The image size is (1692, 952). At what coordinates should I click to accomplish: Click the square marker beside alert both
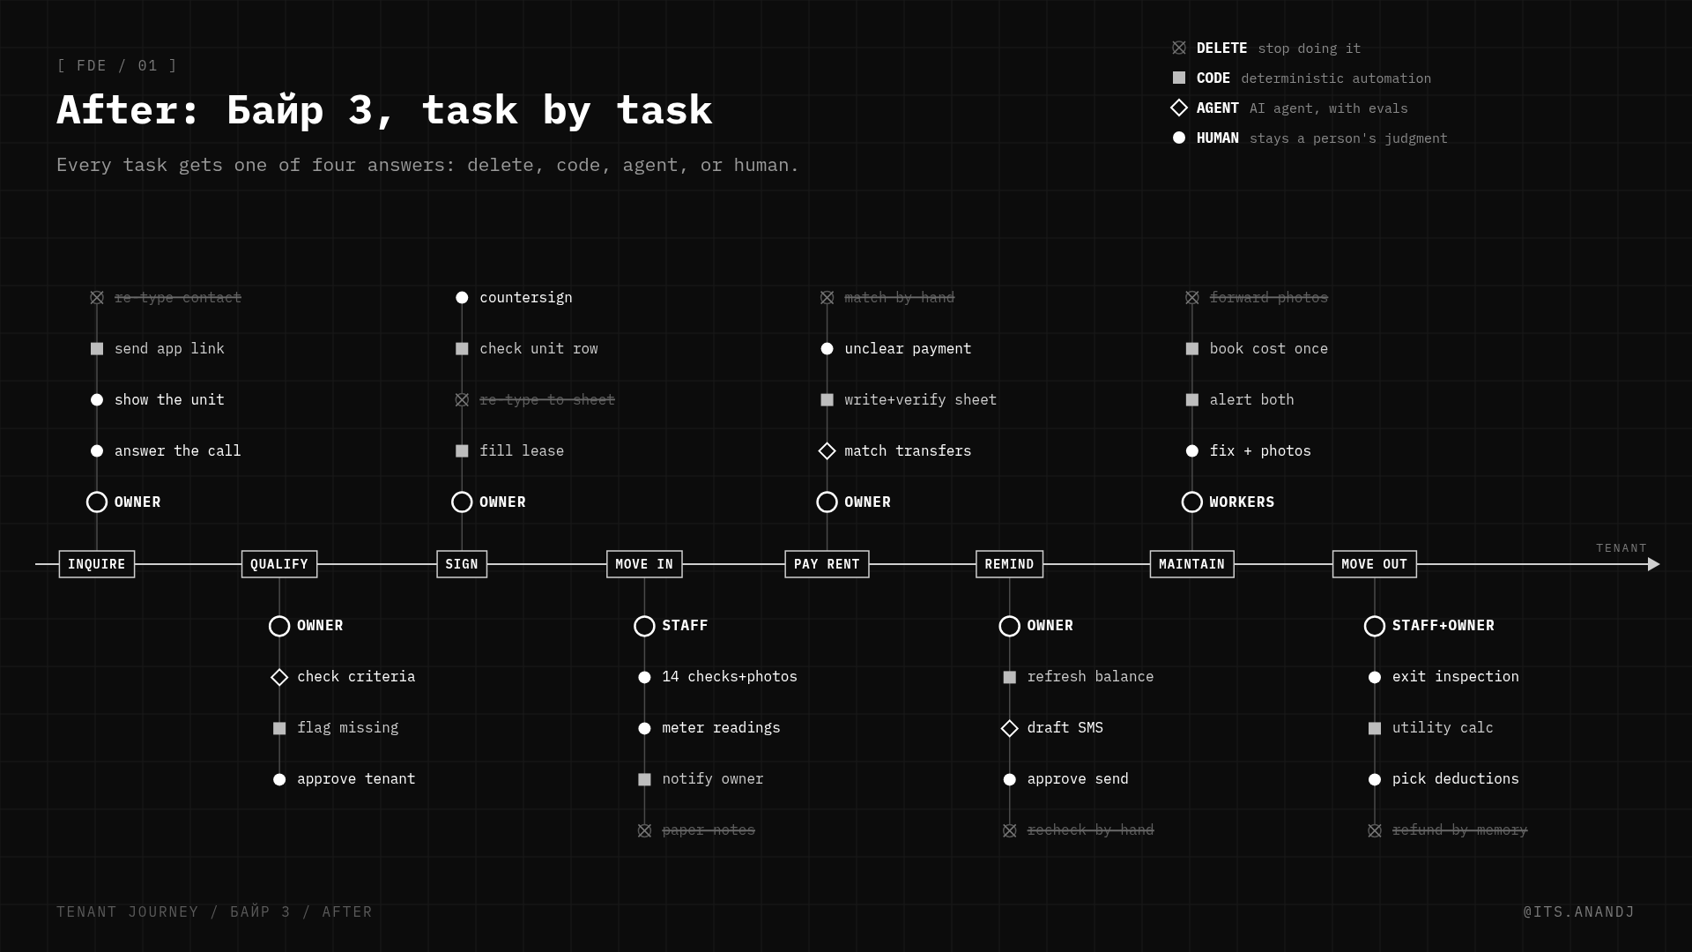(1192, 400)
